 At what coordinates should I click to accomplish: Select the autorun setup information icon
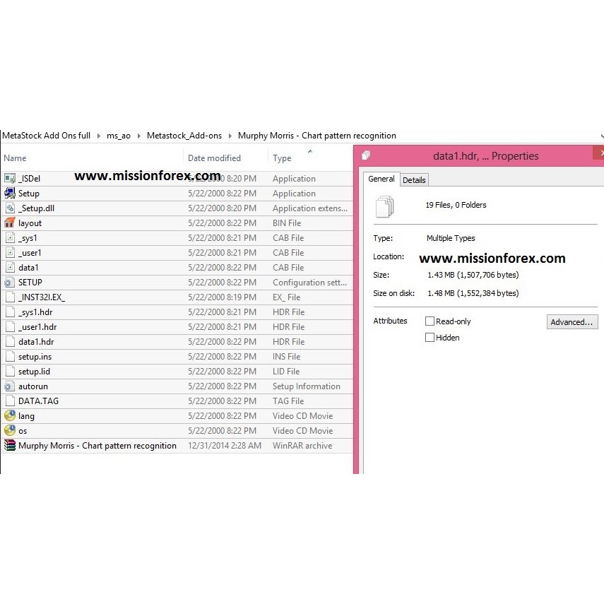(x=10, y=386)
